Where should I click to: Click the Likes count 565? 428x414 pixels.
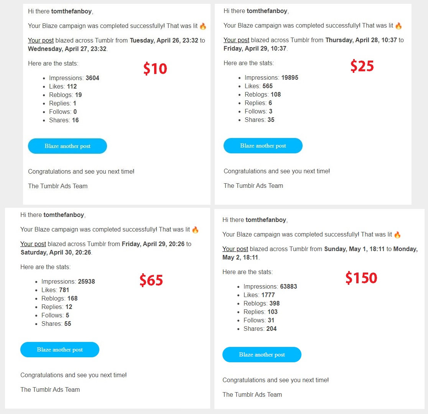point(268,86)
